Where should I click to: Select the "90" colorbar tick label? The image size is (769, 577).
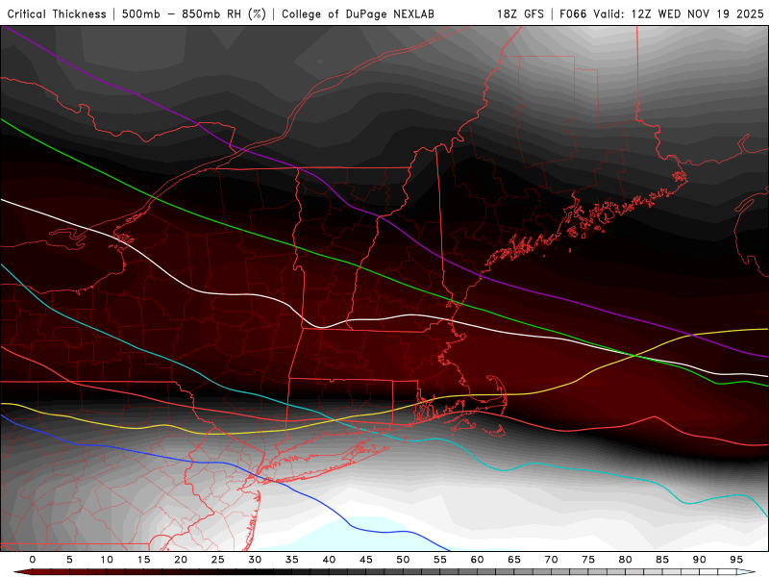[699, 560]
